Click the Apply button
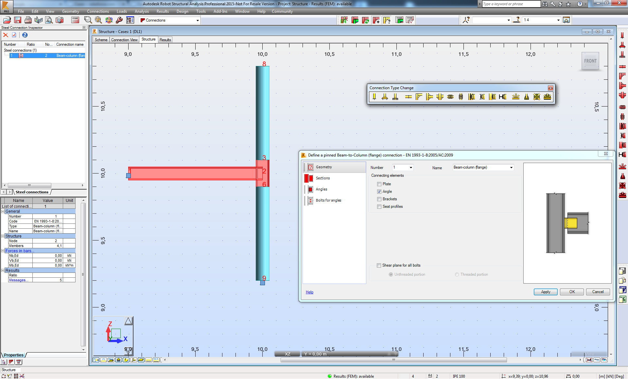Screen dimensions: 628x379 [546, 292]
